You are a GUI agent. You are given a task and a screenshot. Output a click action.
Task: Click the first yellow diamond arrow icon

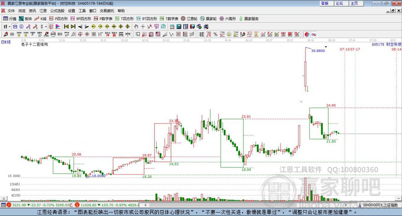click(93, 27)
